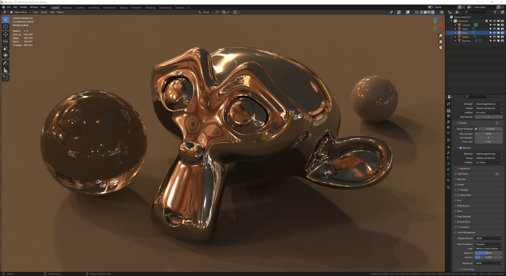Activate the Move tool
506x276 pixels.
(5, 34)
